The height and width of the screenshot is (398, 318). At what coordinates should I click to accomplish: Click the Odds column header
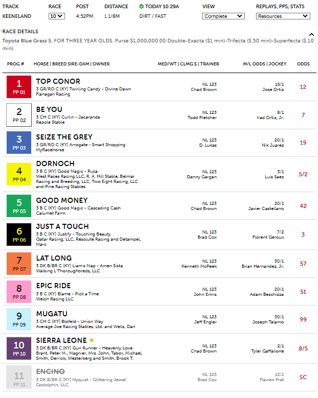pos(303,64)
